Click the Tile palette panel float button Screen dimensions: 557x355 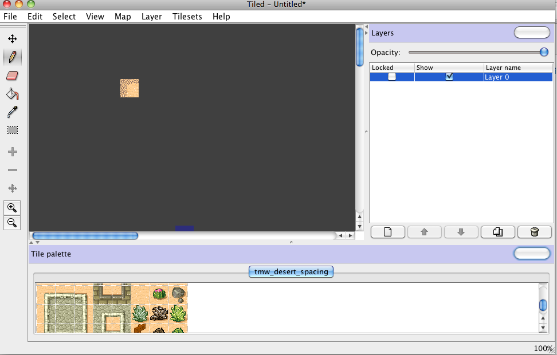532,254
